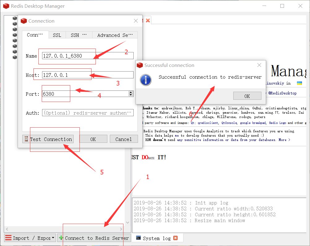The image size is (310, 246).
Task: Click the Redis Desktop Manager title bar logo
Action: 6,6
